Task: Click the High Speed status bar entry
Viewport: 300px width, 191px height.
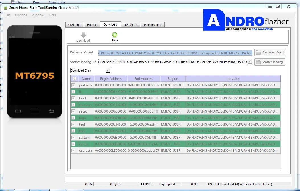Action: (167, 184)
